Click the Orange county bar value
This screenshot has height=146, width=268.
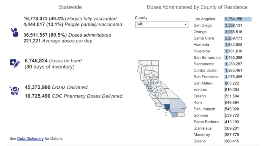click(x=234, y=32)
